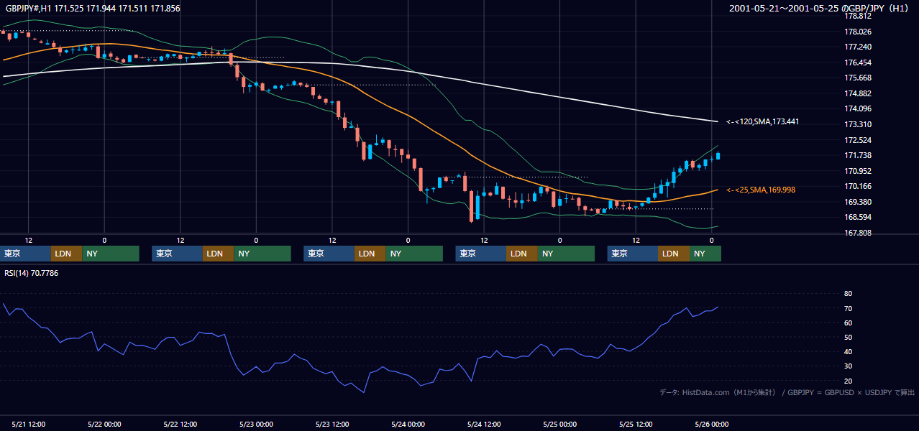The height and width of the screenshot is (431, 919).
Task: Click the RSI scale value 70
Action: [x=848, y=308]
